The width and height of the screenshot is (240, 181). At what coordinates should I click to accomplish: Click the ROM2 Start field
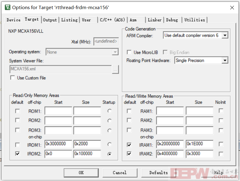pos(58,121)
